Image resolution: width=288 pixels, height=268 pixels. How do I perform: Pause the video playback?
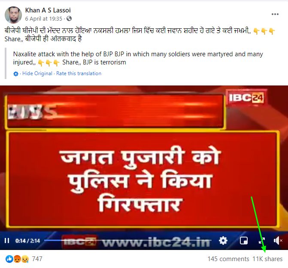pos(7,241)
